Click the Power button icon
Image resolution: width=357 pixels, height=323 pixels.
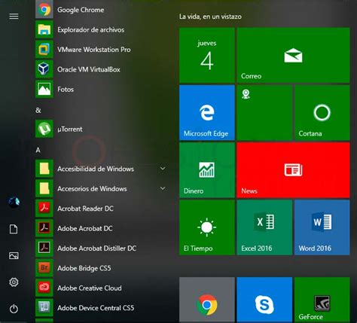pyautogui.click(x=14, y=309)
